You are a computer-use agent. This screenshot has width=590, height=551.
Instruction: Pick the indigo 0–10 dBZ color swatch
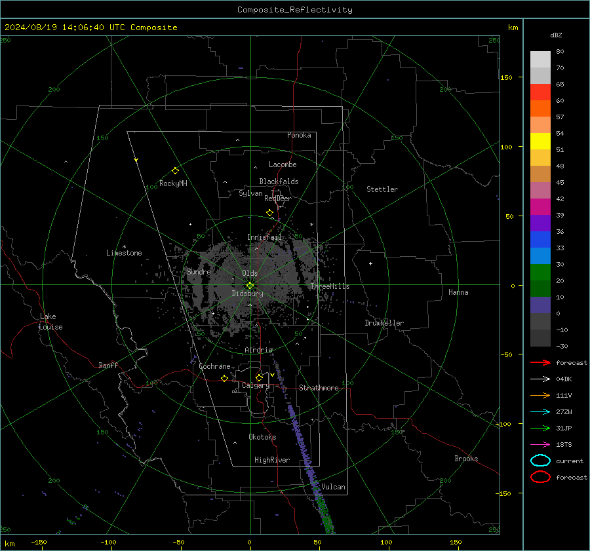point(540,305)
